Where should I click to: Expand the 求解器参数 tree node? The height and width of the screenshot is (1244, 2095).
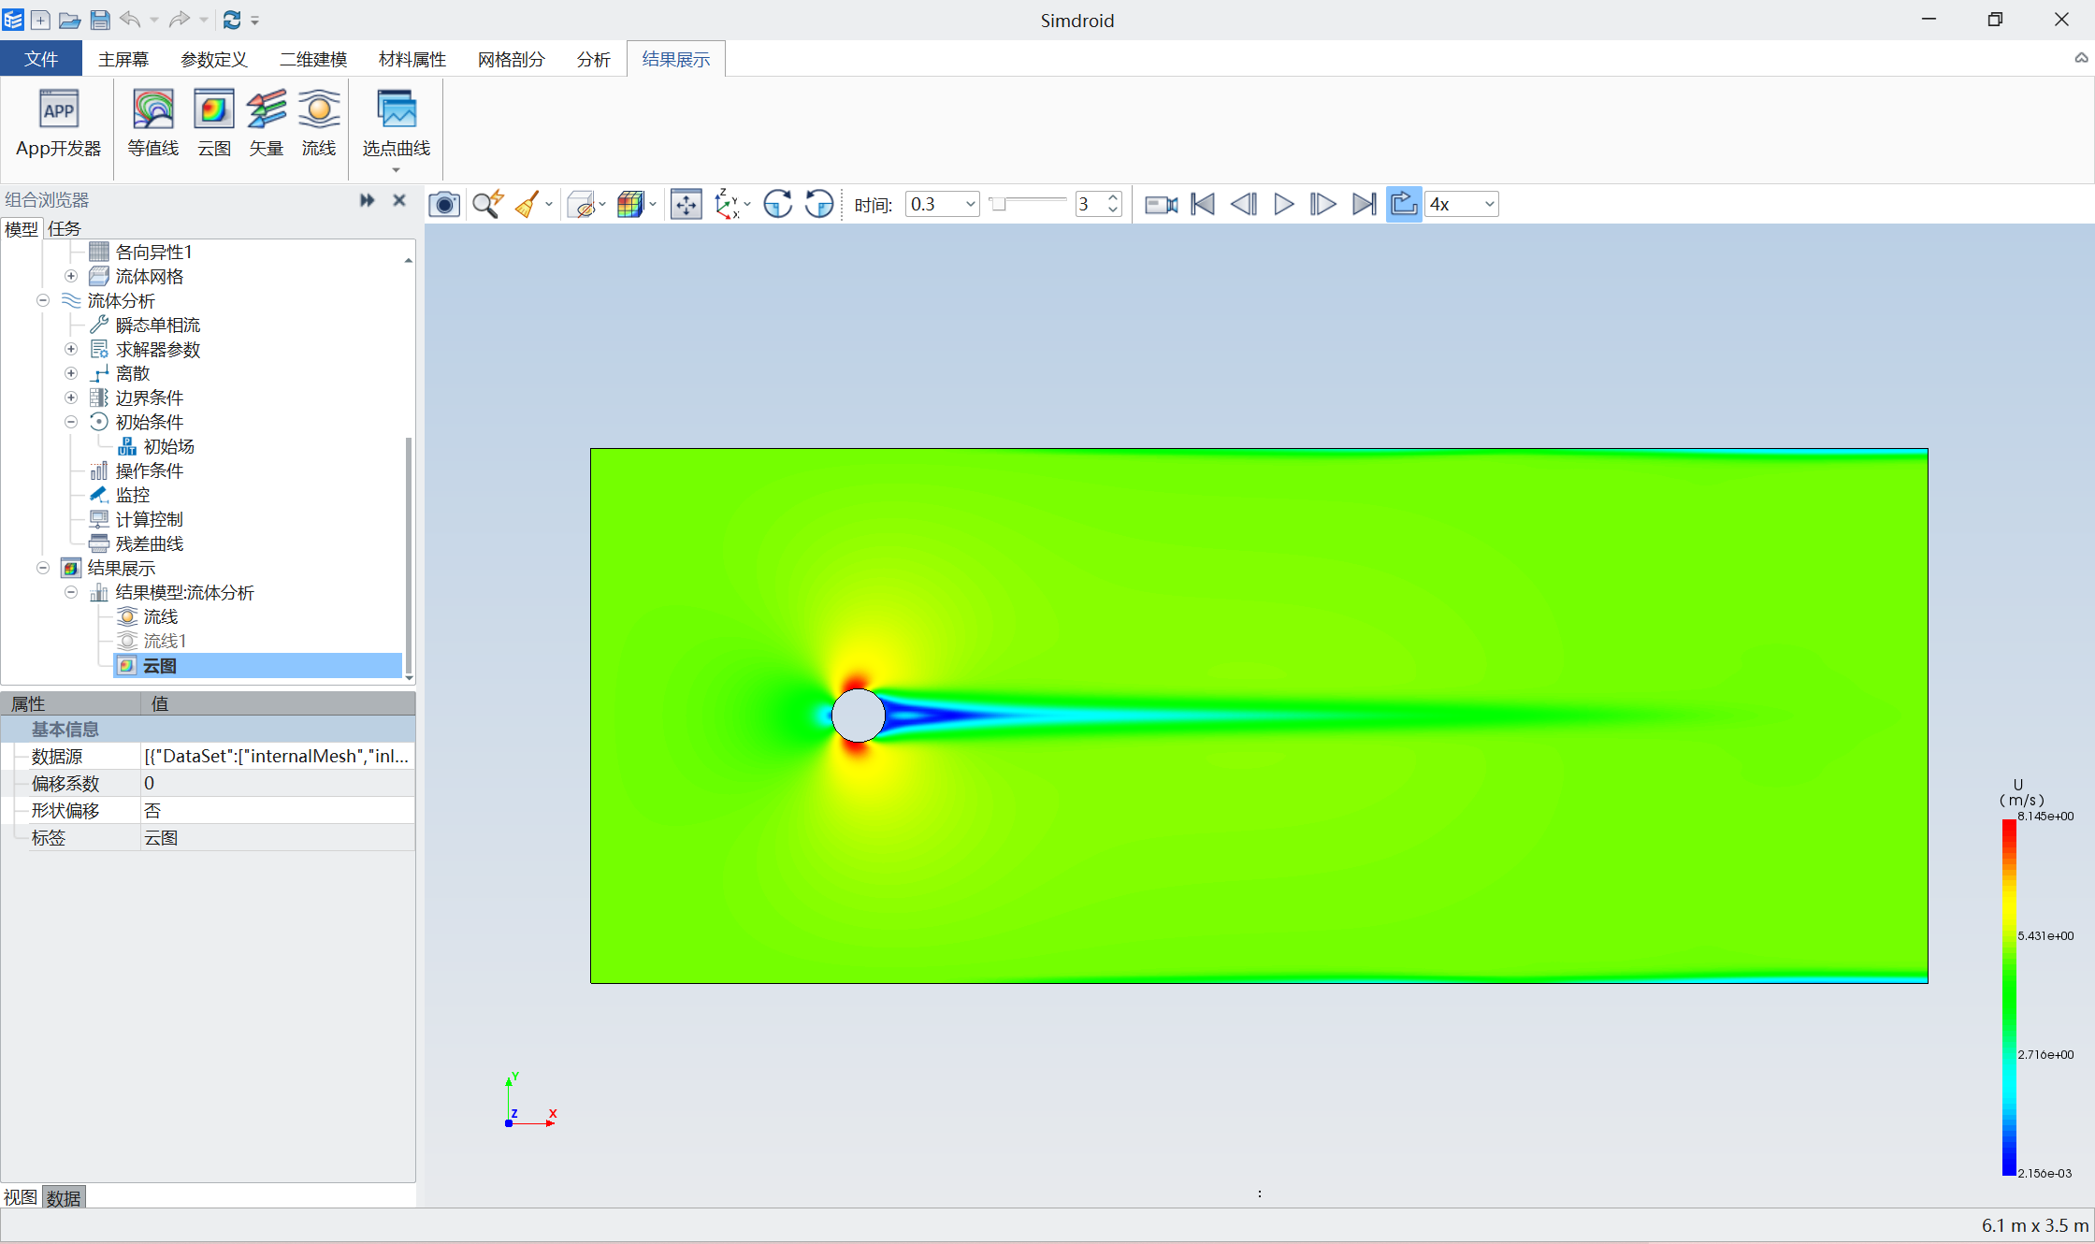coord(71,349)
